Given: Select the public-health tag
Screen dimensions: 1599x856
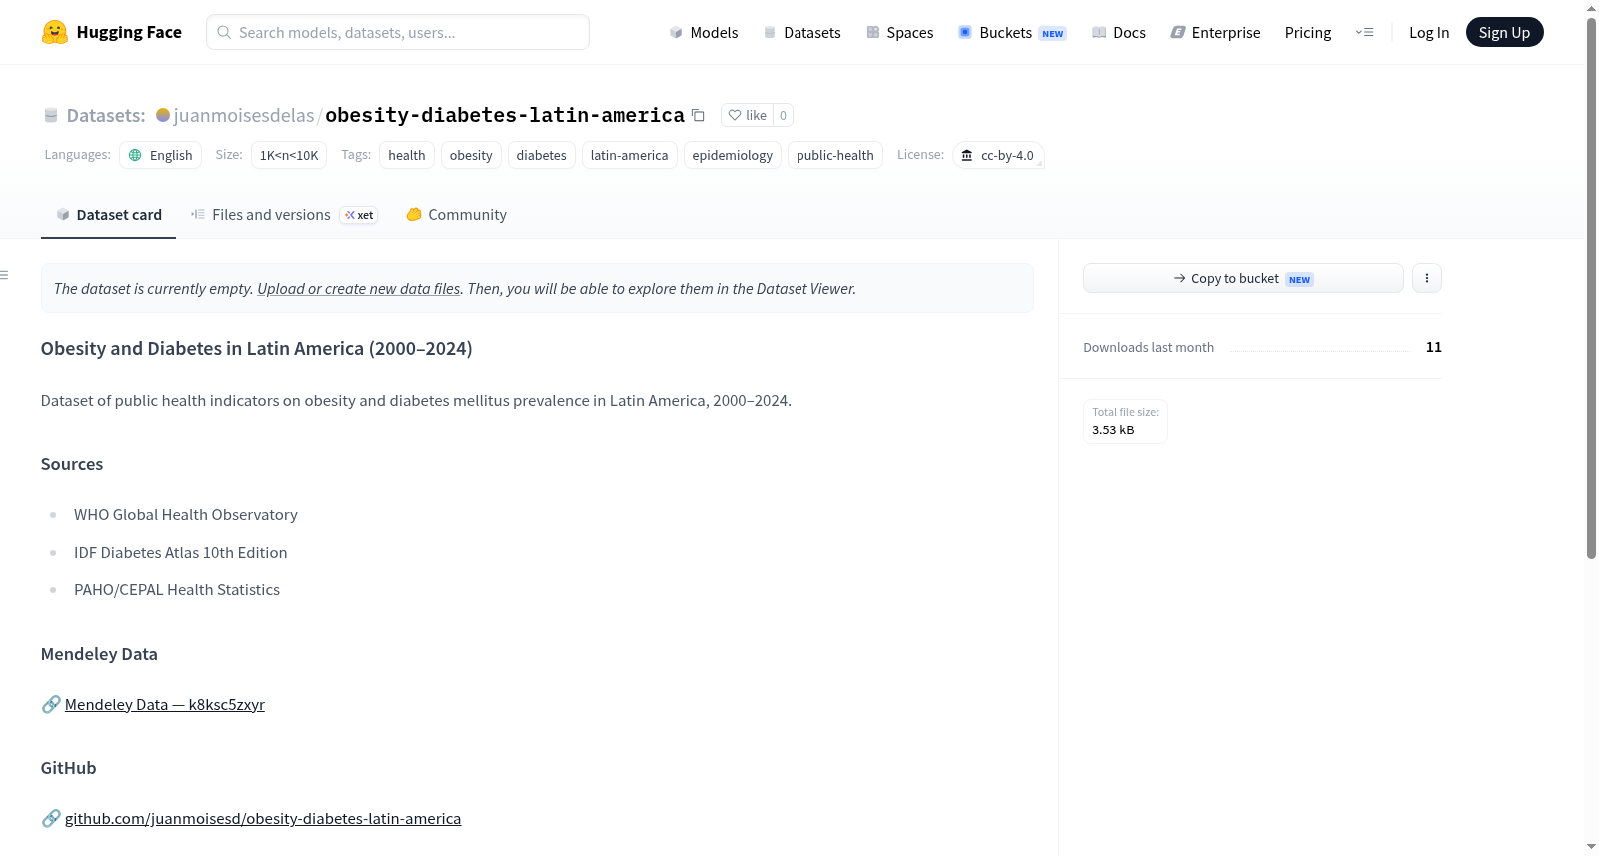Looking at the screenshot, I should (x=835, y=155).
